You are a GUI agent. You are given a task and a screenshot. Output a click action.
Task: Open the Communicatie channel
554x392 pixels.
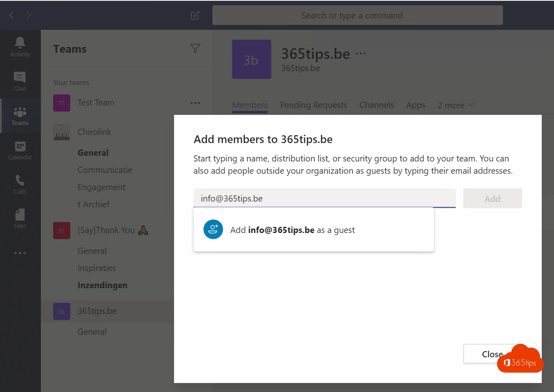coord(105,170)
